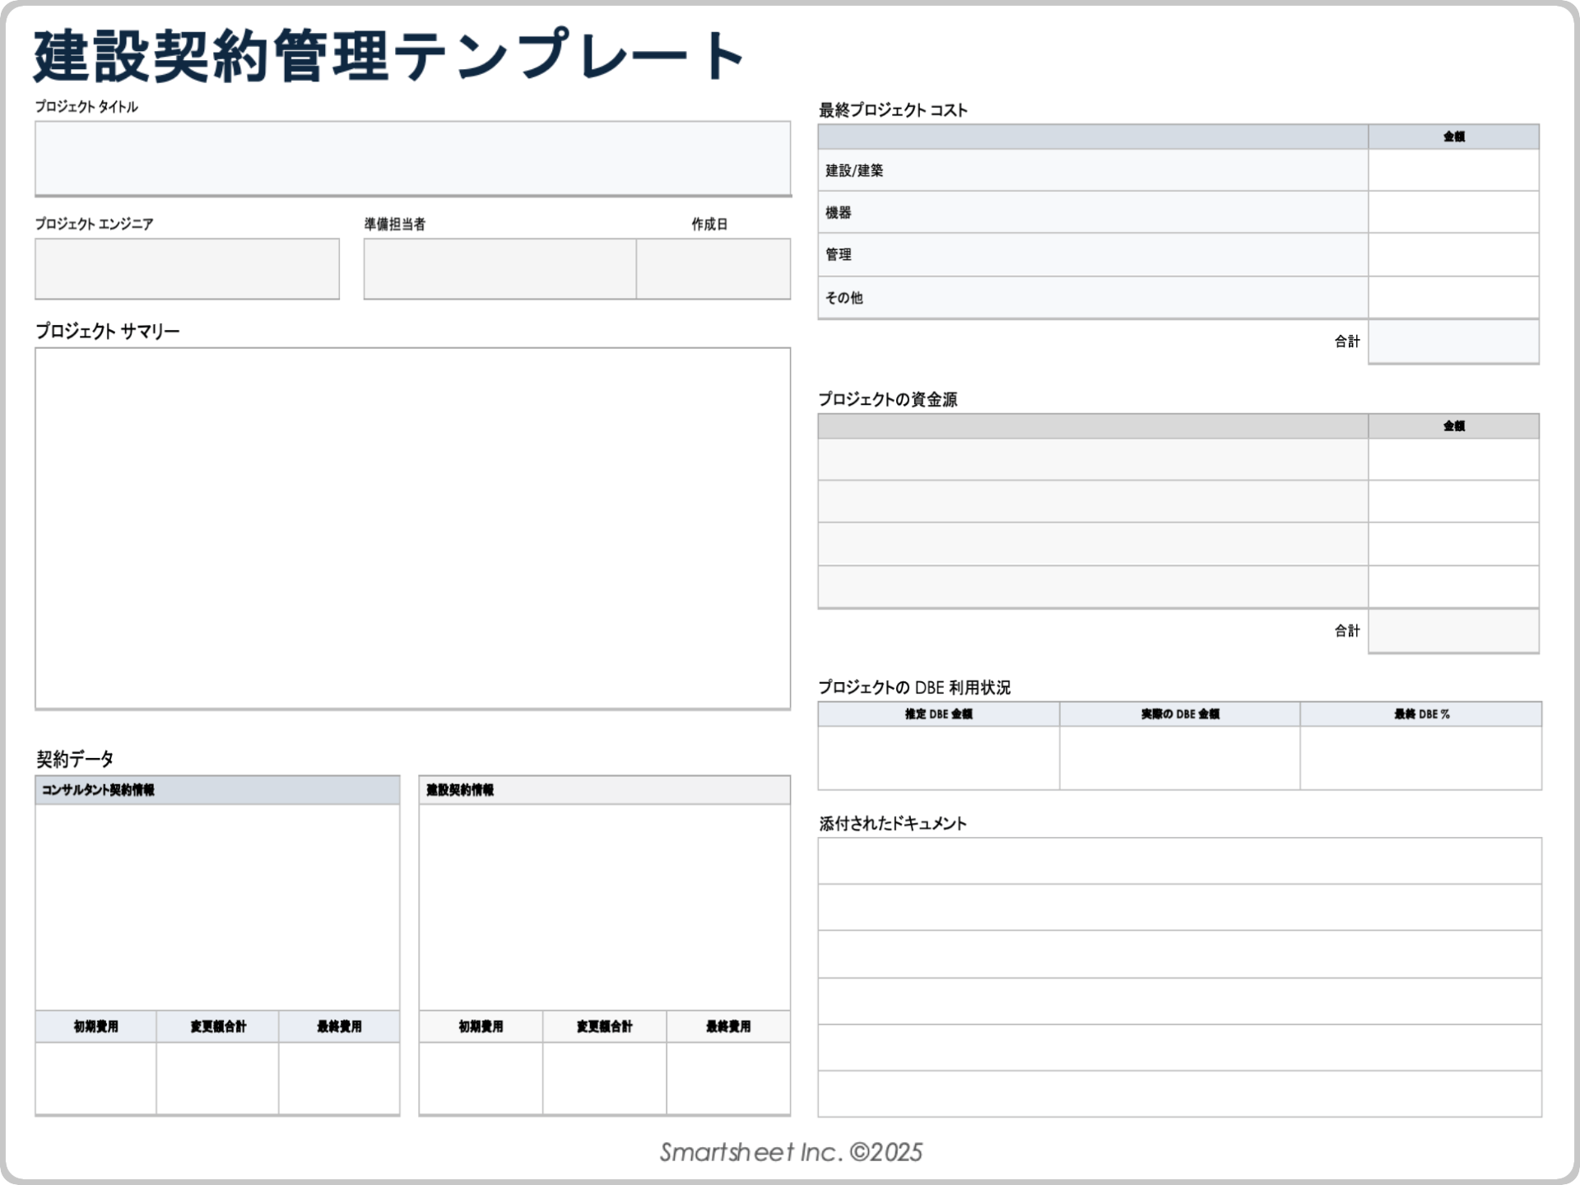Click the amount cell for 機器
1580x1185 pixels.
(1453, 212)
